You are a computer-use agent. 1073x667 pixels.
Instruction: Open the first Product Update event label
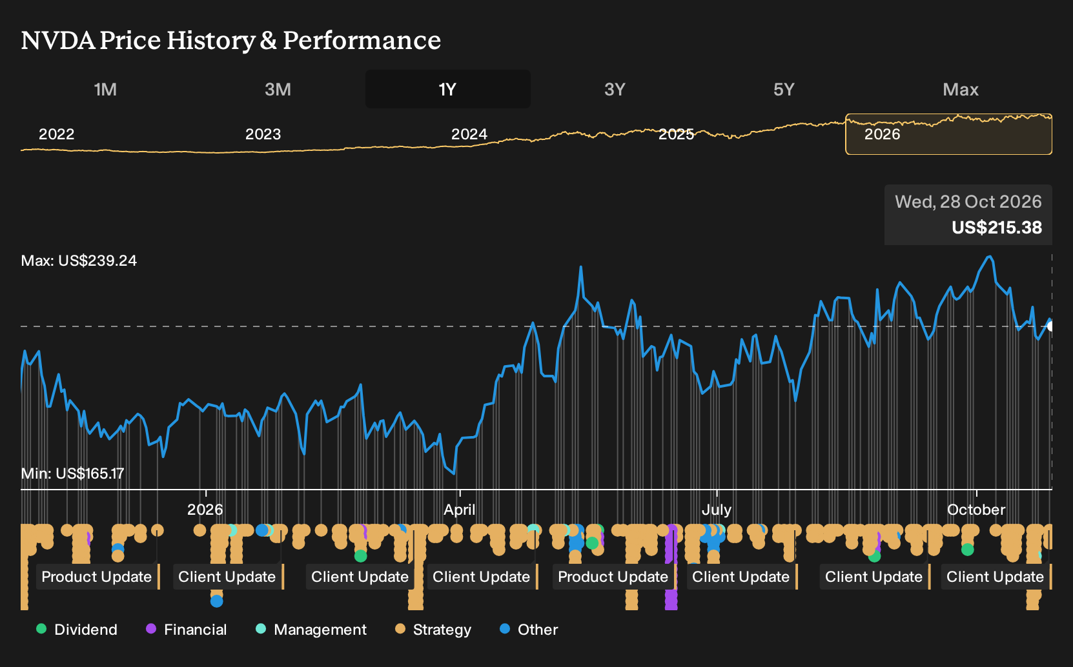(x=97, y=577)
